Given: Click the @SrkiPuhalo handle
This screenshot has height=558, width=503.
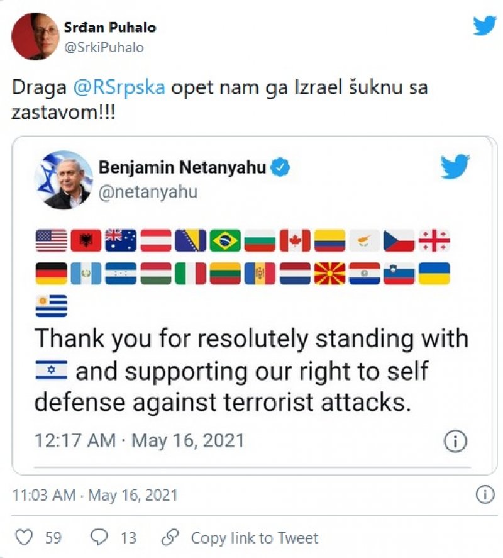Looking at the screenshot, I should [x=103, y=47].
